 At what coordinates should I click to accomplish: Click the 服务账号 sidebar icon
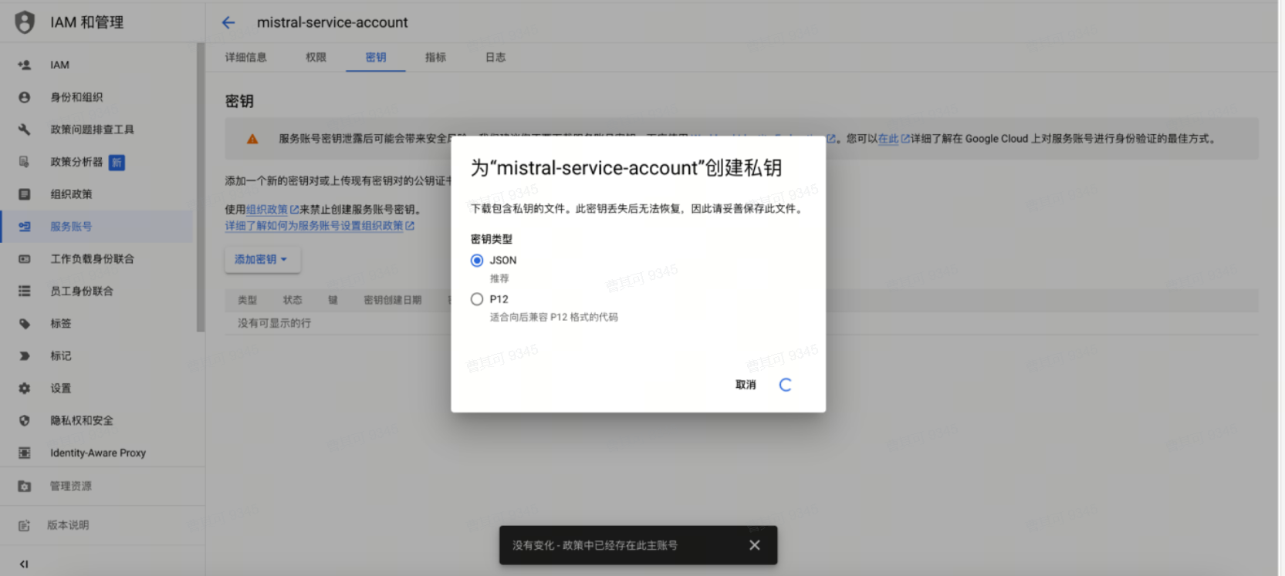pyautogui.click(x=25, y=227)
